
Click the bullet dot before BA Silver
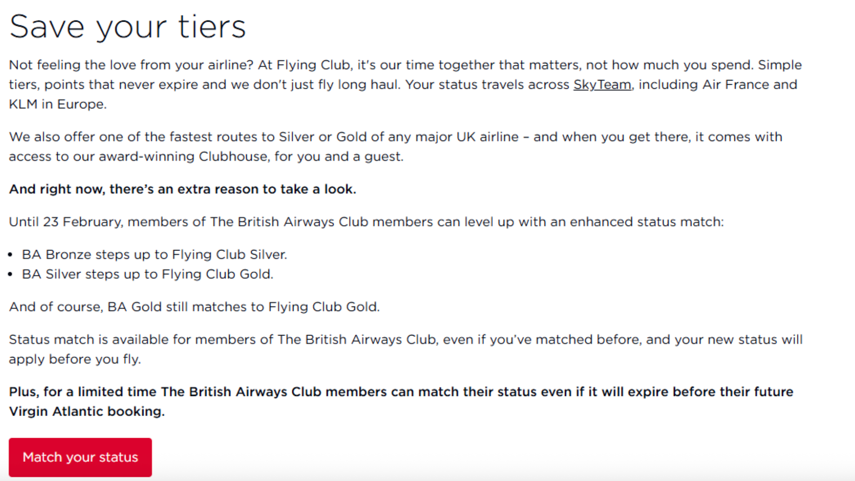[x=10, y=274]
